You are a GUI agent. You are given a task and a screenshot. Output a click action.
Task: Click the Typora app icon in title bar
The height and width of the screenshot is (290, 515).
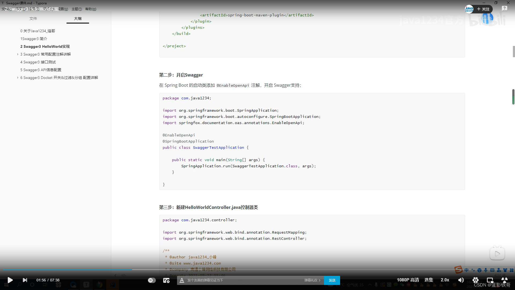[x=3, y=3]
